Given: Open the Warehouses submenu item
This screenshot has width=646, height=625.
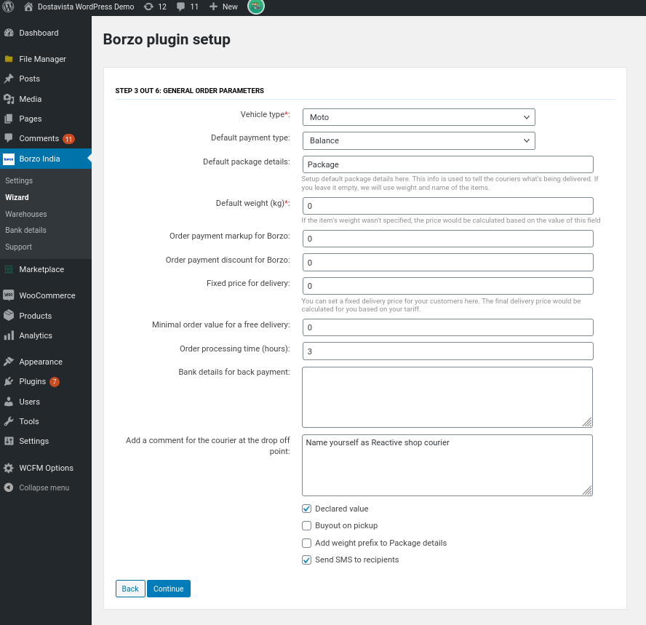Looking at the screenshot, I should point(26,214).
